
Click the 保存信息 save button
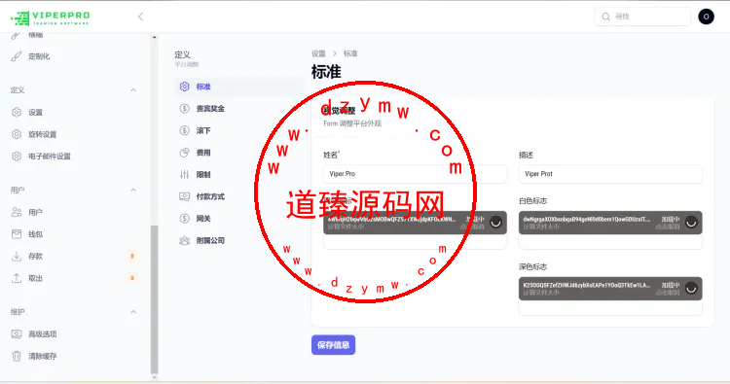tap(333, 345)
